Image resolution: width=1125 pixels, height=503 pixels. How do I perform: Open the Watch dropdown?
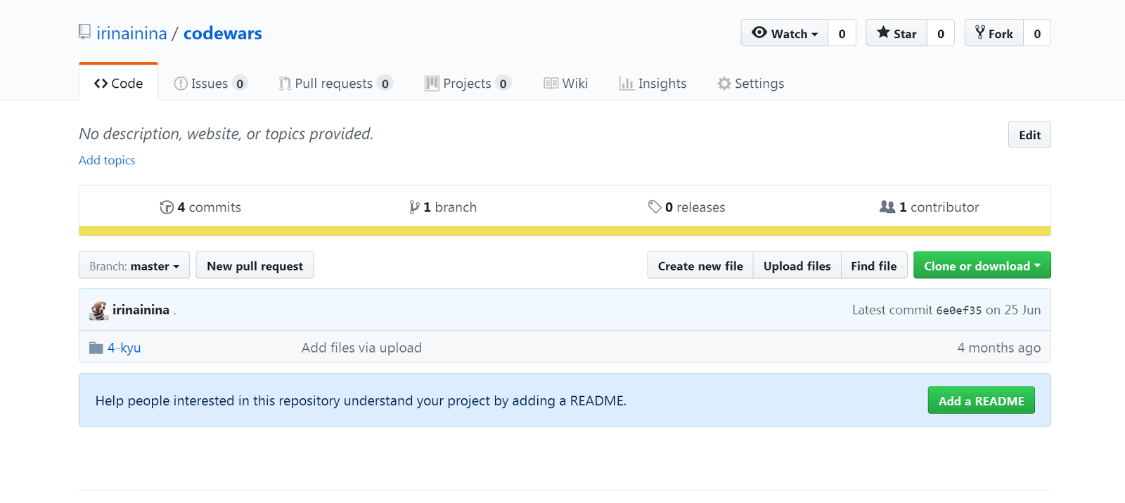(785, 33)
